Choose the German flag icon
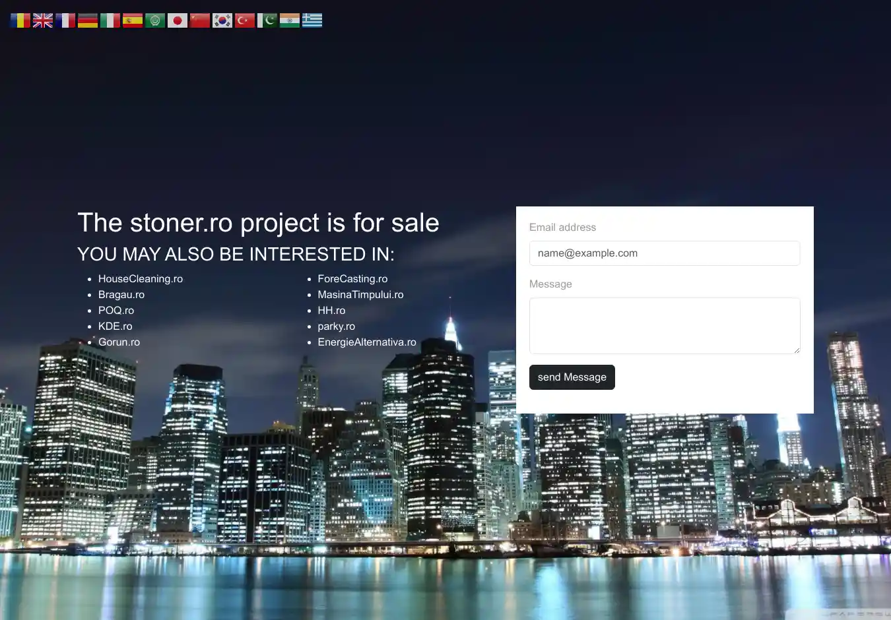Viewport: 891px width, 620px height. [x=88, y=20]
